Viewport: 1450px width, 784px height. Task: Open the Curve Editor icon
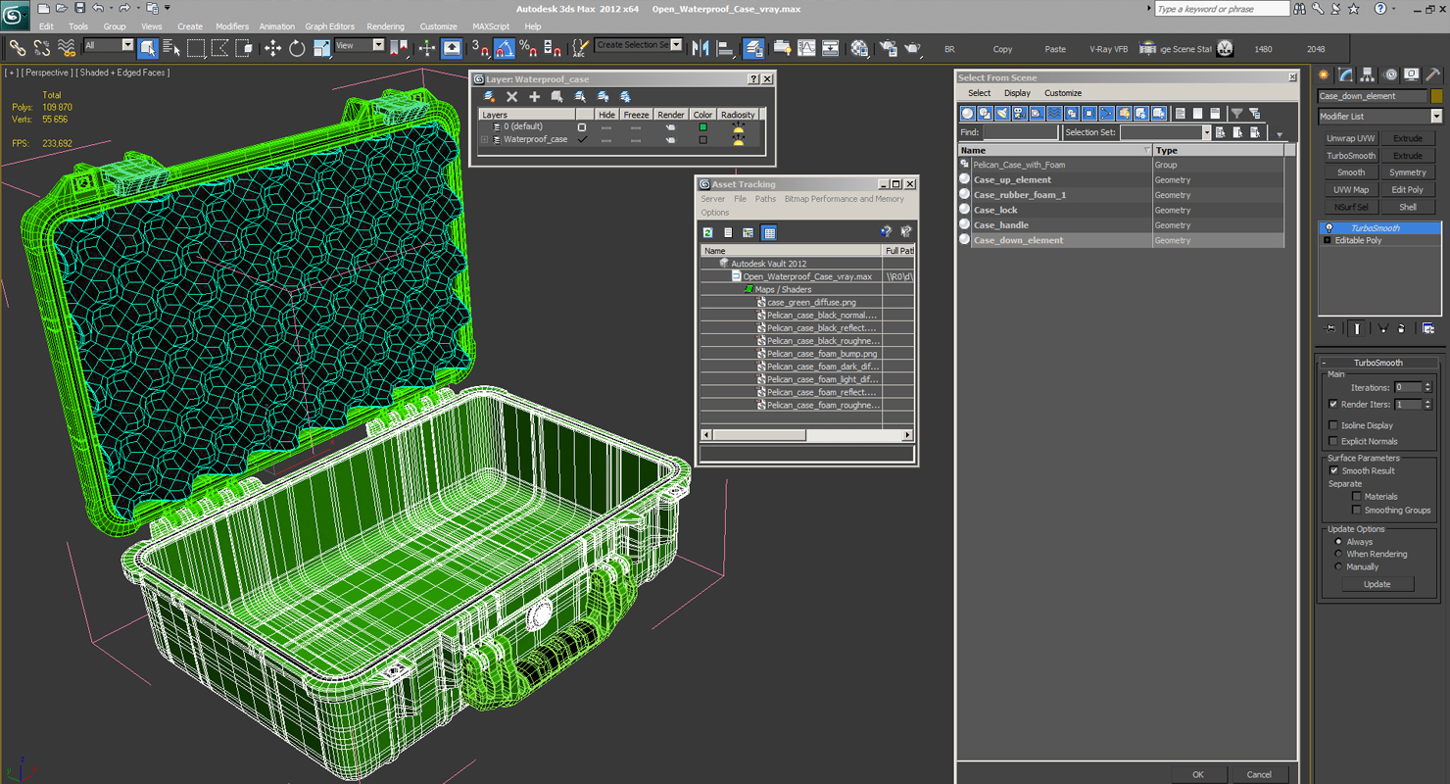(x=806, y=48)
